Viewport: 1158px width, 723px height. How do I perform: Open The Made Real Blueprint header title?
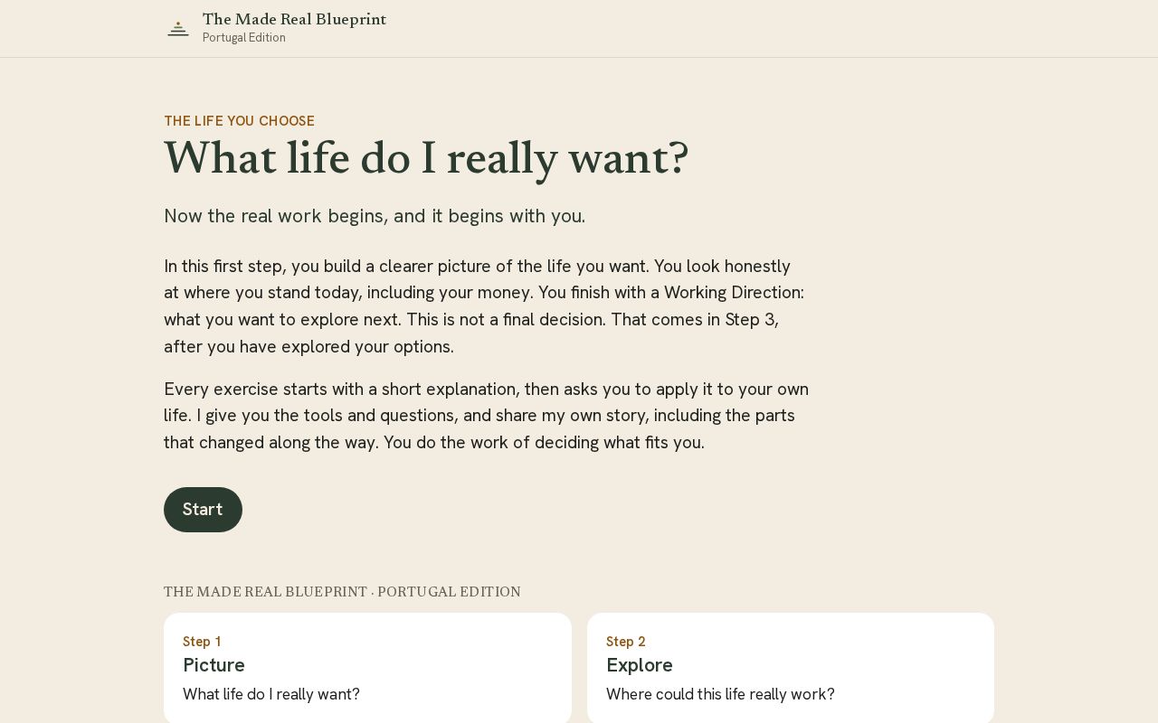pos(294,20)
